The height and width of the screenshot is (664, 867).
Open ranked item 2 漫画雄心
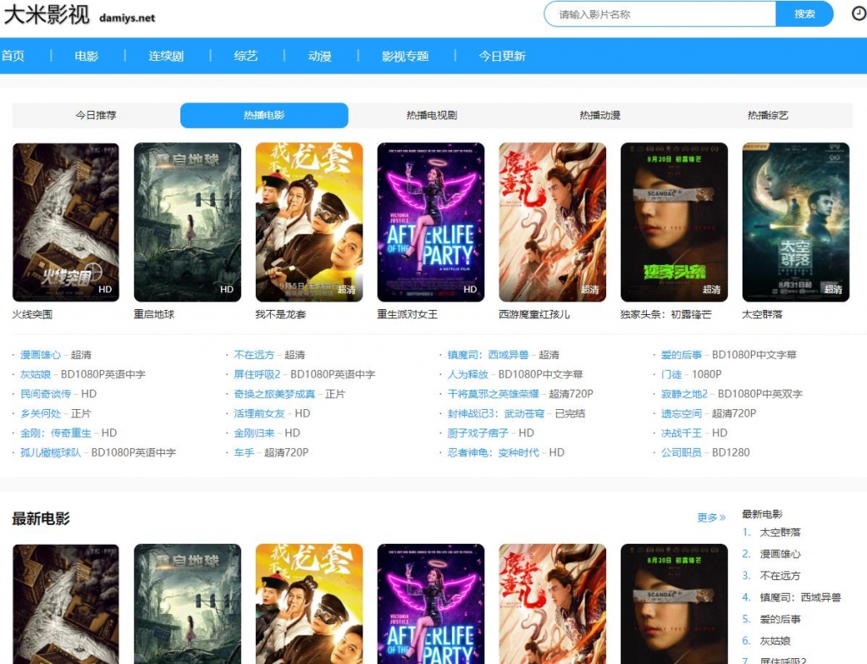click(780, 554)
